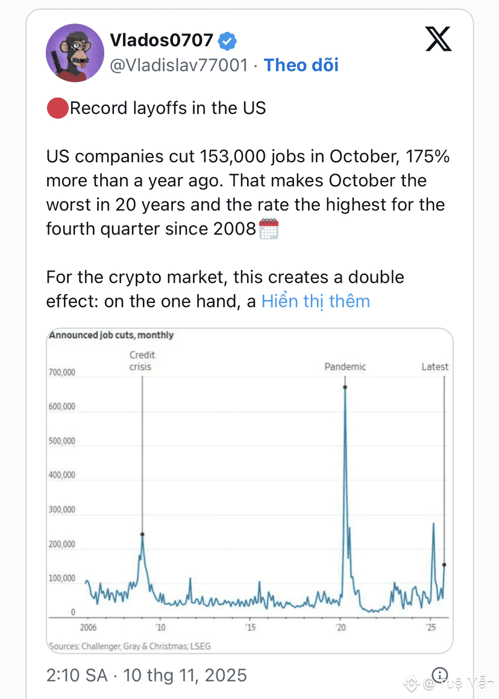499x699 pixels.
Task: Click the 'Announced job cuts, monthly' title
Action: pyautogui.click(x=111, y=335)
